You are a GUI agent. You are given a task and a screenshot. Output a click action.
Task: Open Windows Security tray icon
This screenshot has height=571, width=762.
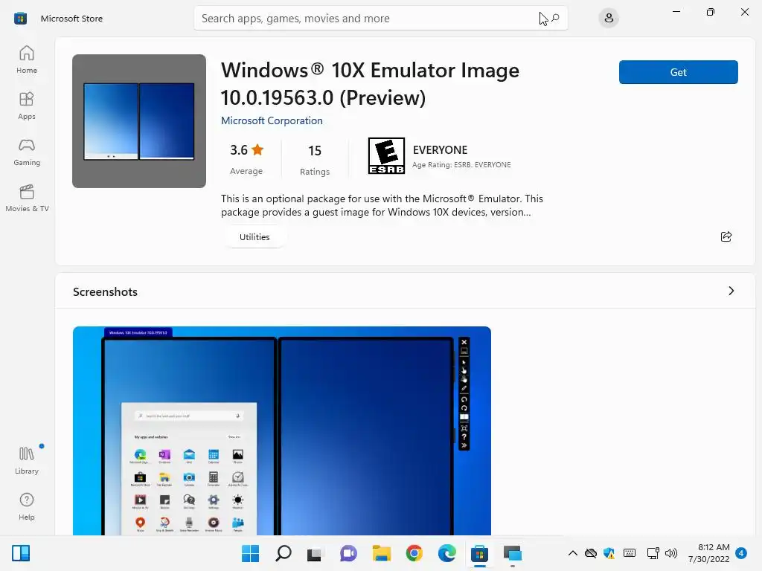click(609, 553)
